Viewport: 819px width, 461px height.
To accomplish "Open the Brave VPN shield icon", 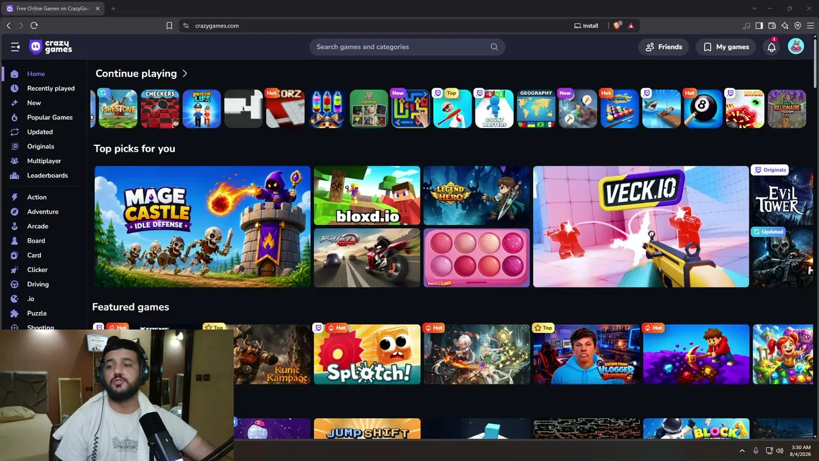I will (797, 26).
